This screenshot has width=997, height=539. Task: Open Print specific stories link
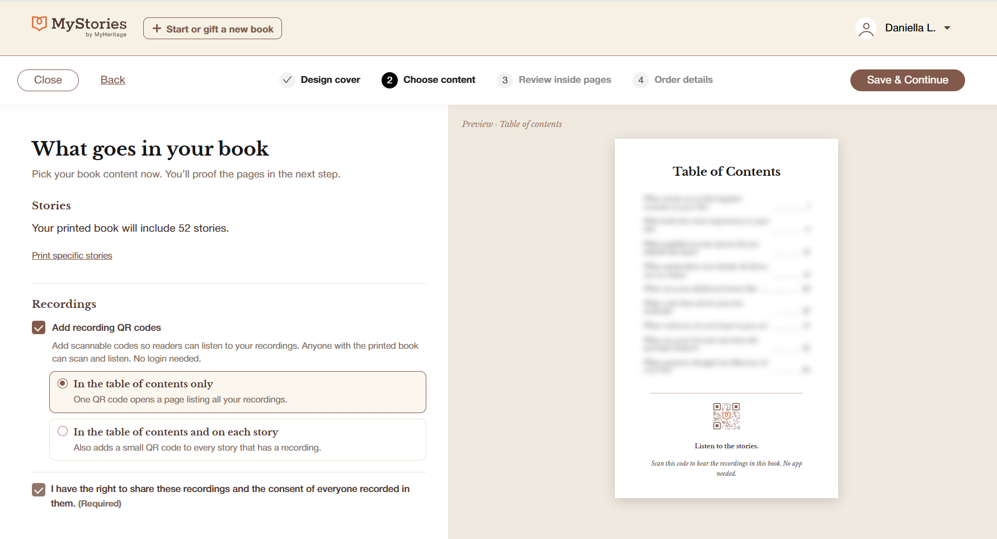tap(72, 255)
